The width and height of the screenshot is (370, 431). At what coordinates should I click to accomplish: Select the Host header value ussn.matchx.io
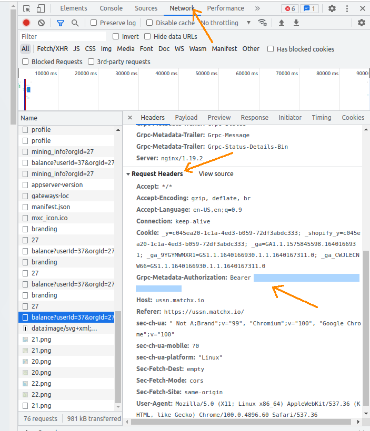tap(180, 300)
